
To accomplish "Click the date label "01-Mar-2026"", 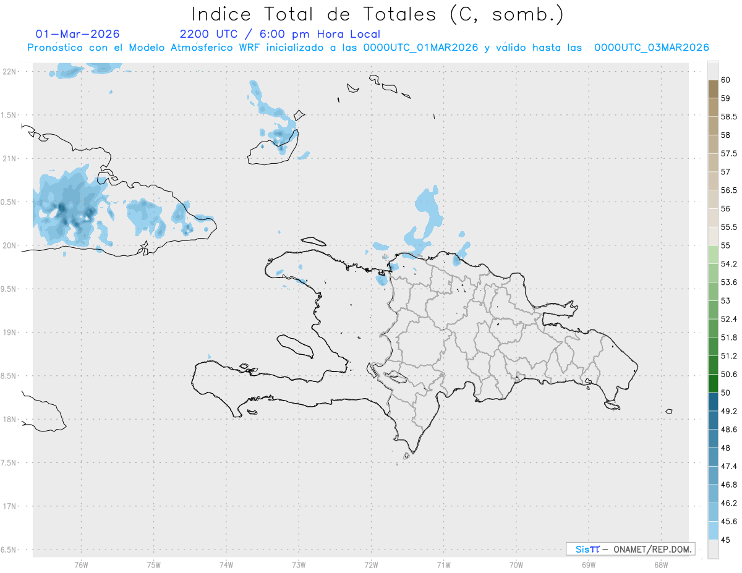I will pos(78,34).
